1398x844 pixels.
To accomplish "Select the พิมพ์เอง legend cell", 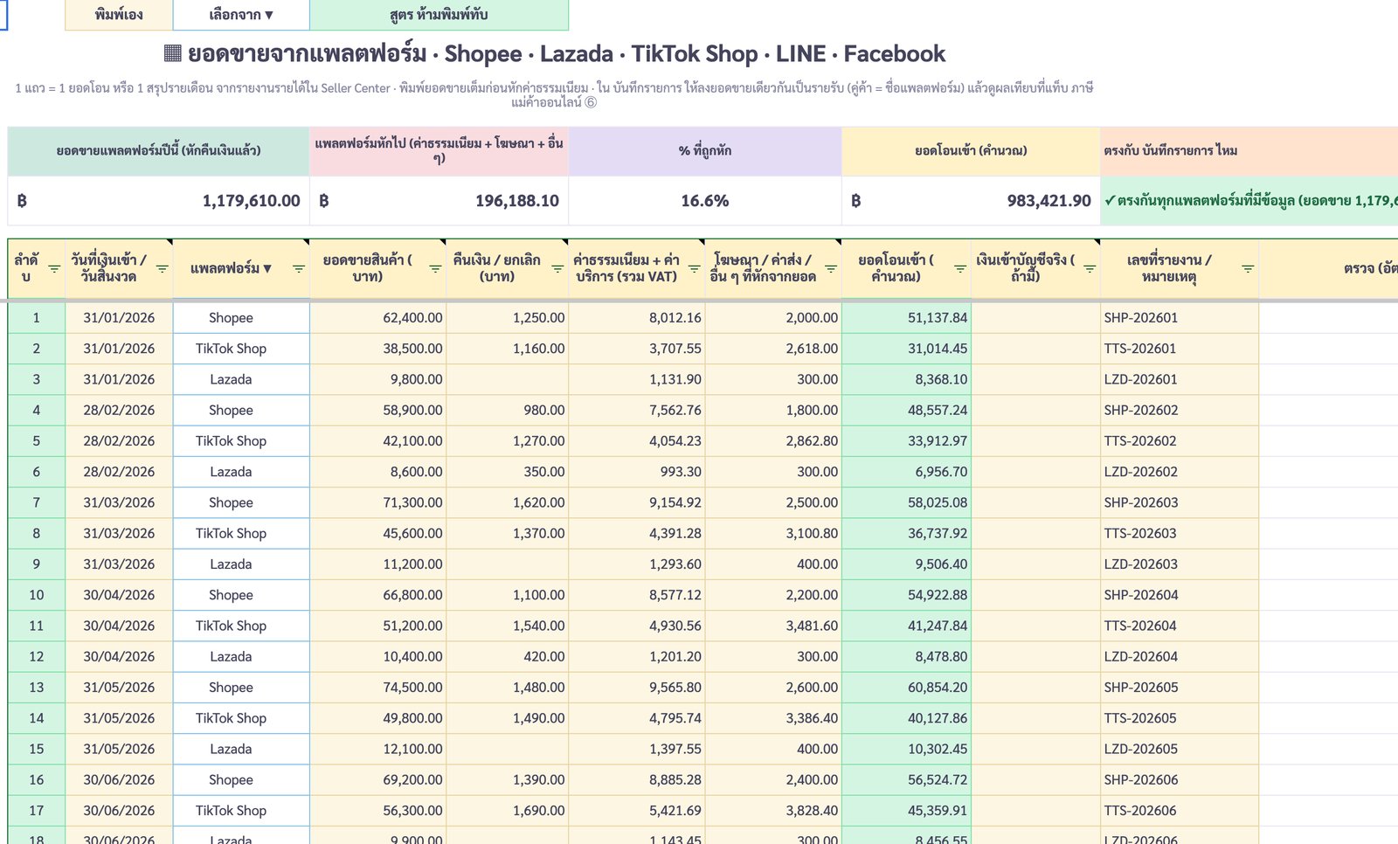I will point(119,15).
